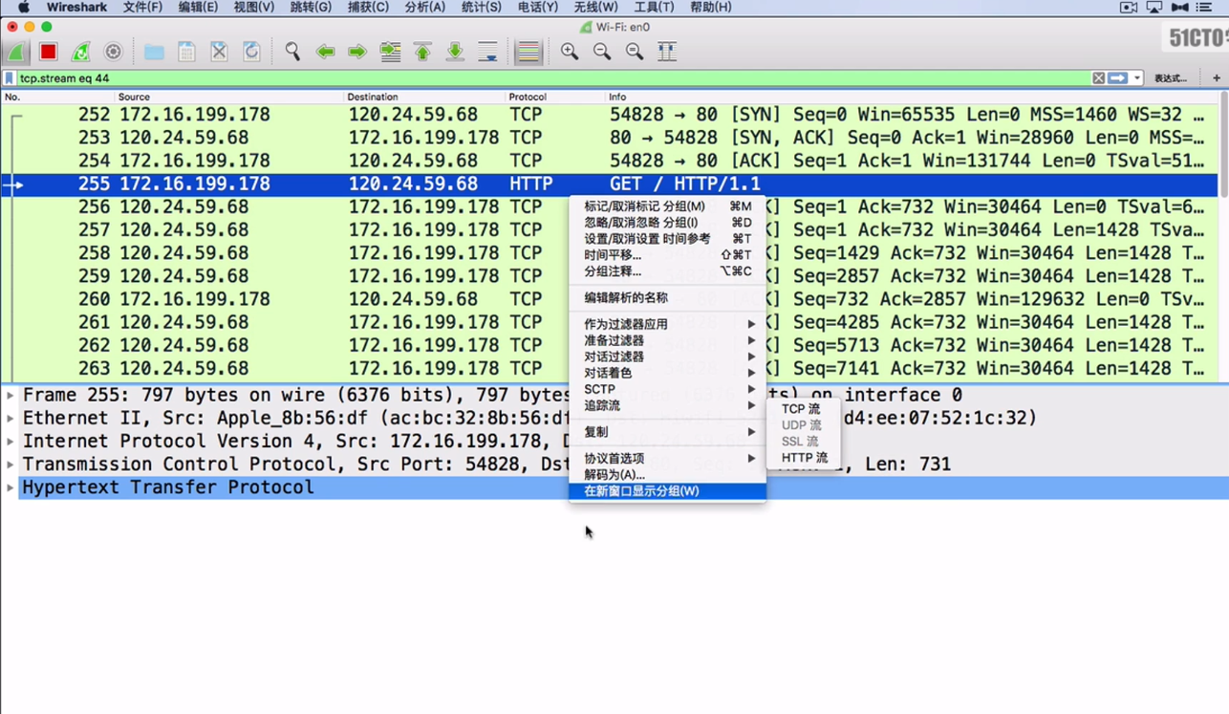Sort by Source column header

click(x=228, y=97)
